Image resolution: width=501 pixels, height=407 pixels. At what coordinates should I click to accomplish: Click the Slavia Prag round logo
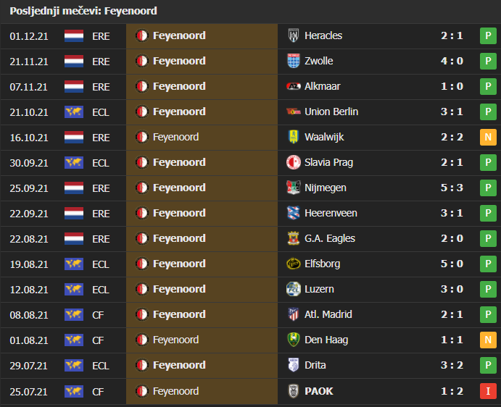(294, 162)
